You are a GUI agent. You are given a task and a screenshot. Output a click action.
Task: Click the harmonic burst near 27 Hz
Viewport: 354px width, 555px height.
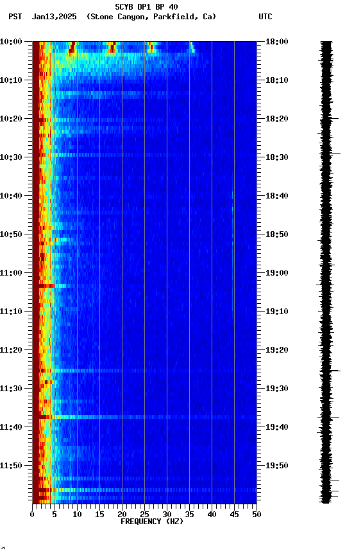(152, 48)
